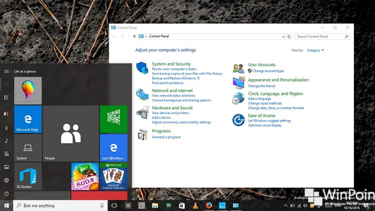
Task: Open the Network and Internet globe icon
Action: tap(142, 95)
